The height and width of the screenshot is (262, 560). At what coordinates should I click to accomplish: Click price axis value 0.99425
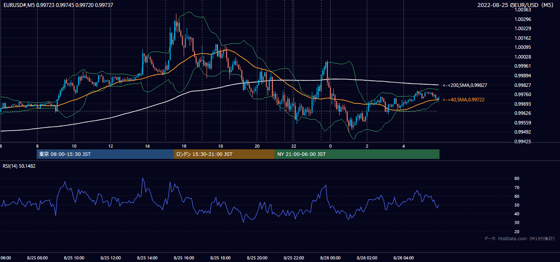(523, 141)
